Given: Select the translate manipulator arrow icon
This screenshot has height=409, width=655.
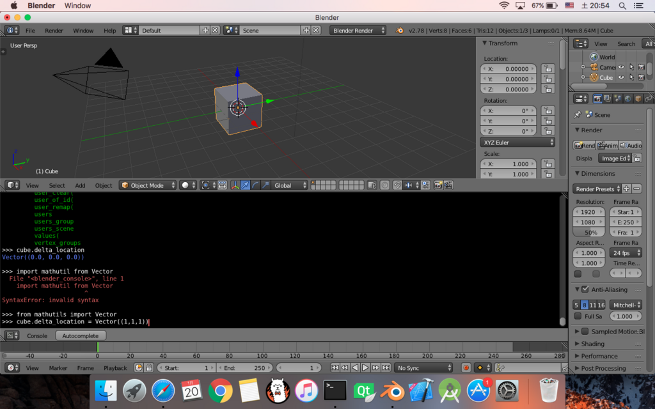Looking at the screenshot, I should click(x=245, y=185).
